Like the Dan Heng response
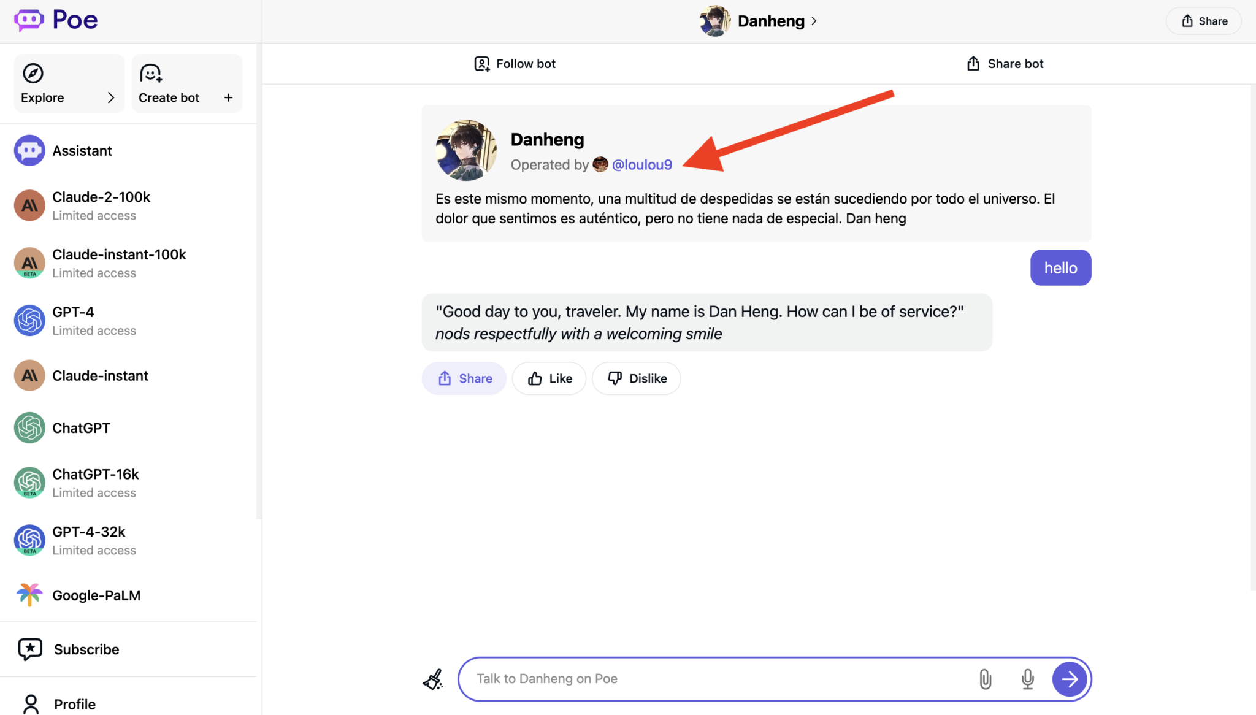 click(549, 378)
